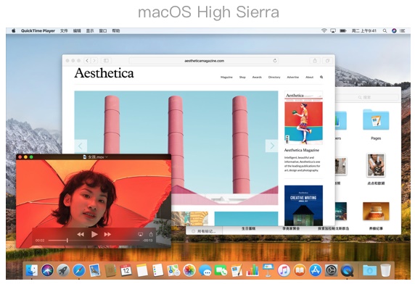Viewport: 415px width, 284px height.
Task: Open Awards nav link
Action: [257, 77]
